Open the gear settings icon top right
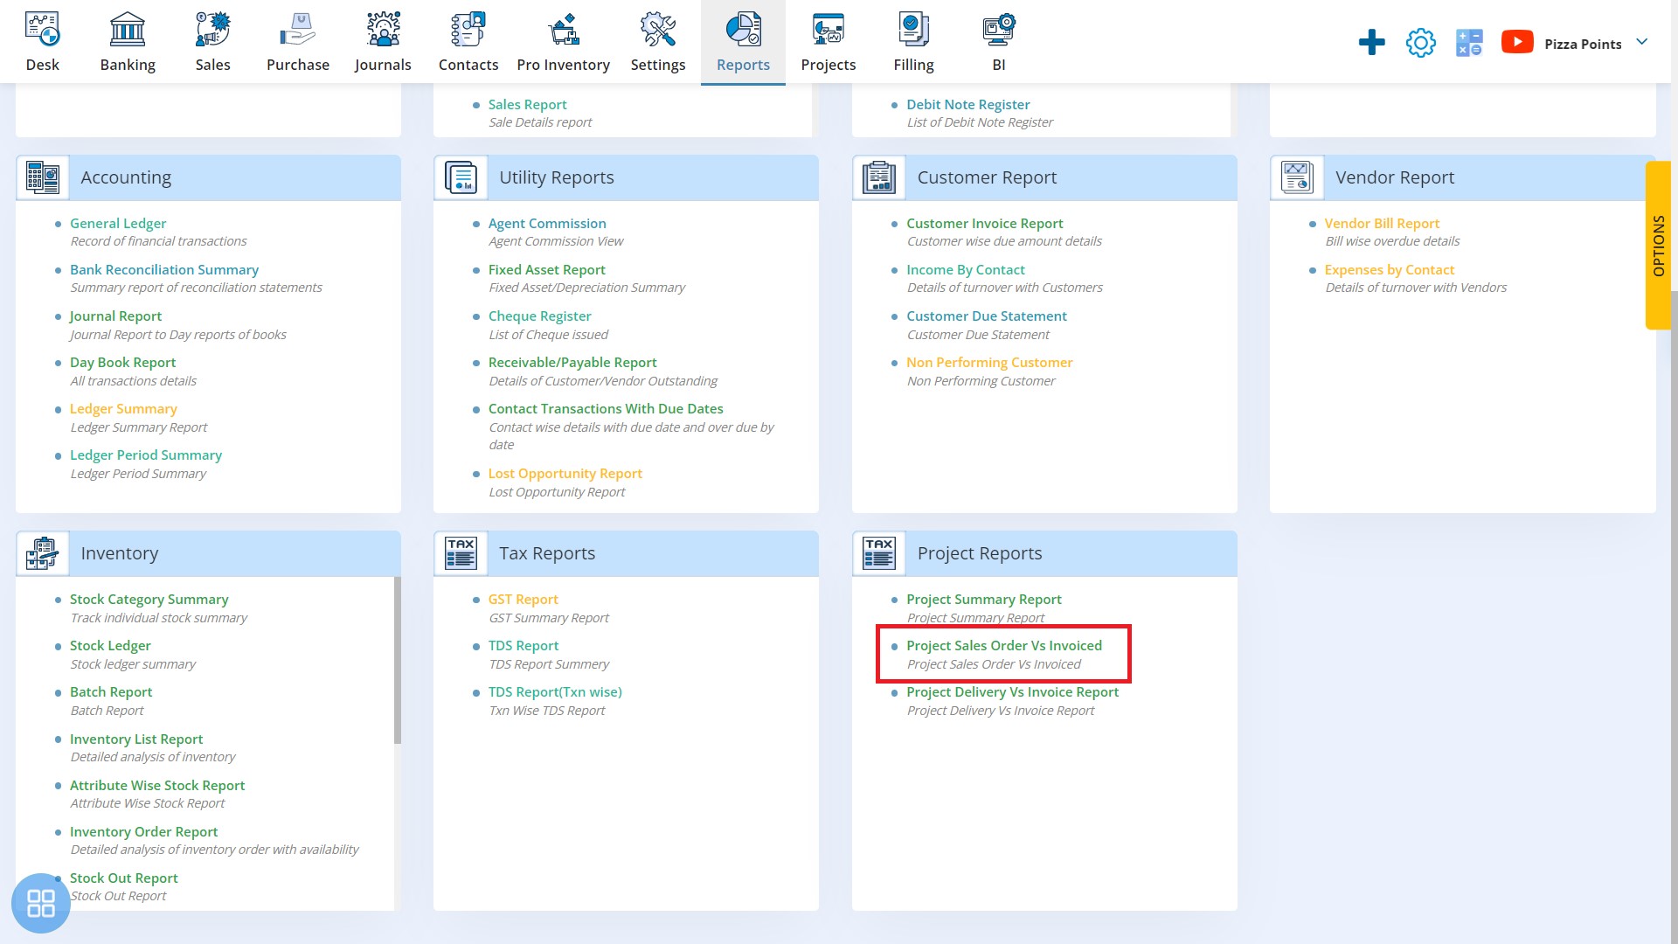Image resolution: width=1678 pixels, height=944 pixels. click(1420, 43)
